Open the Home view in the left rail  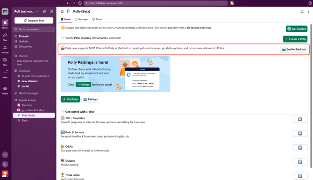[x=5, y=24]
